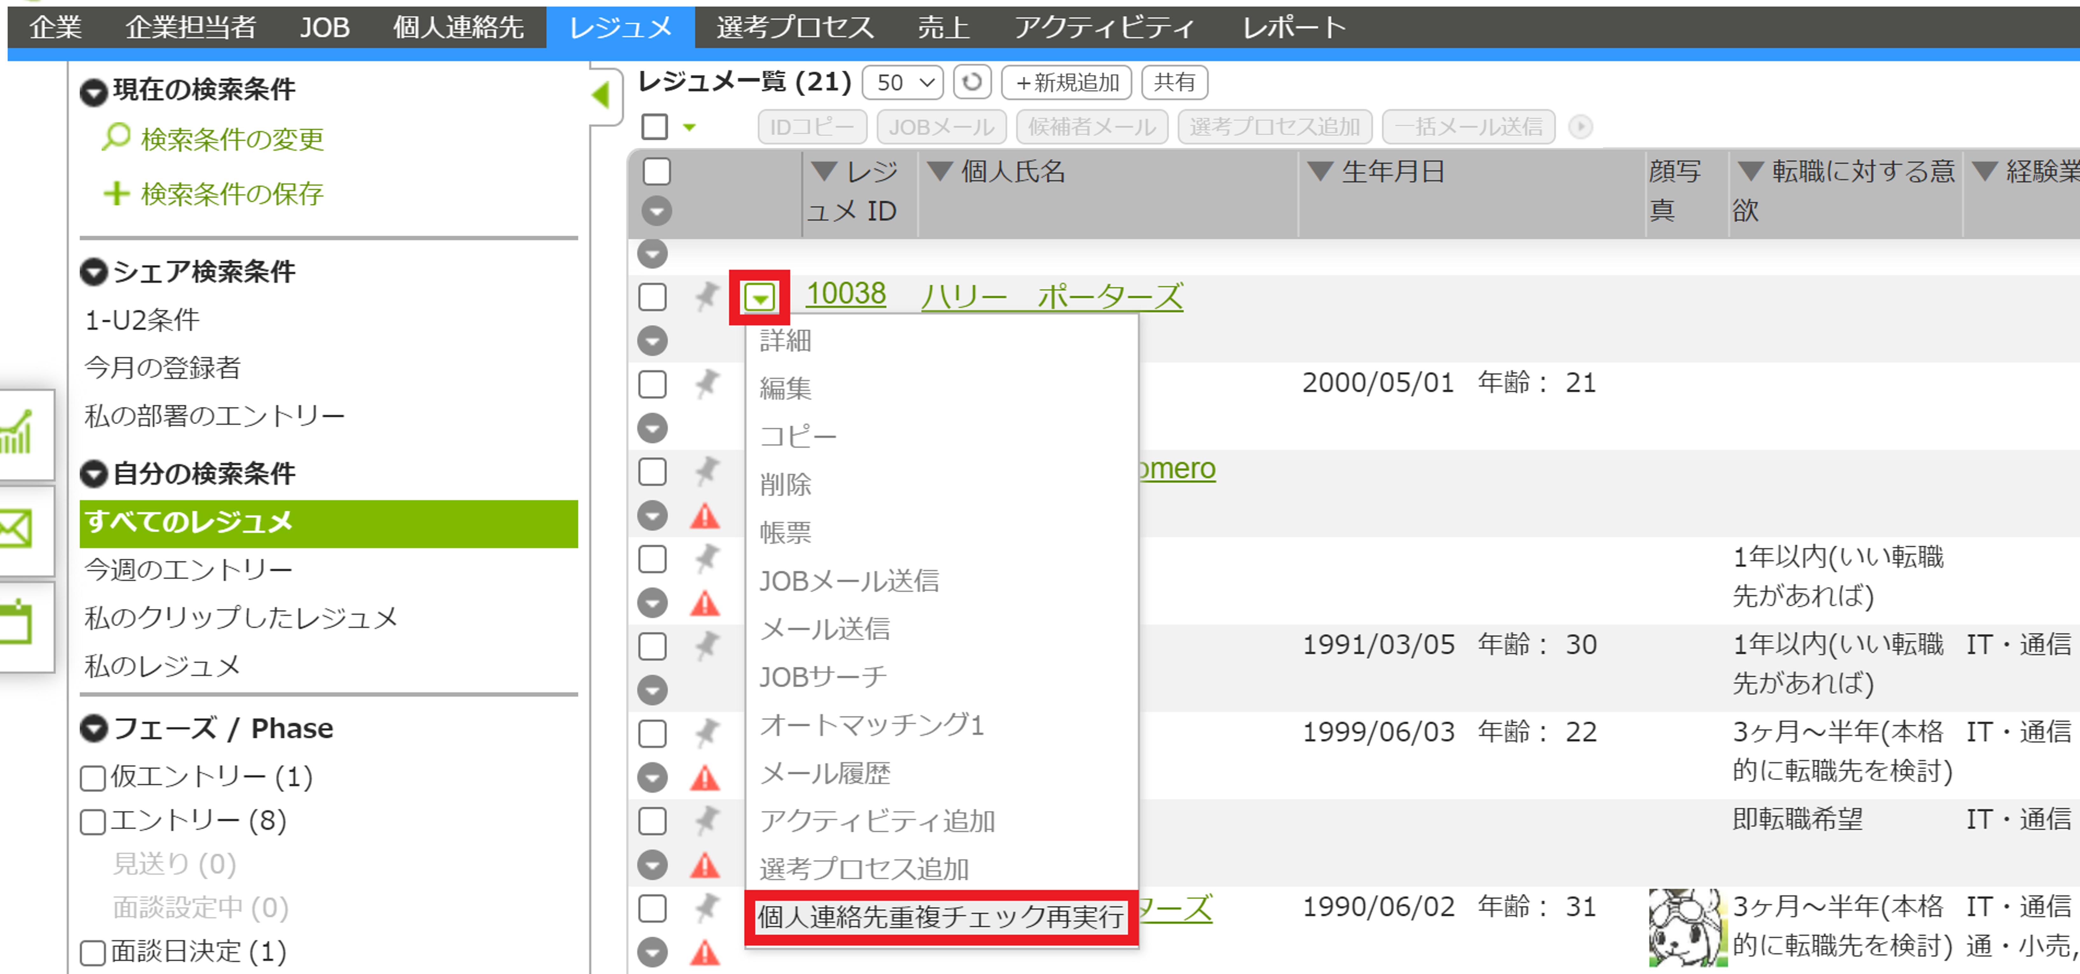
Task: Enable the 仮エントリー (1) phase filter
Action: click(x=93, y=778)
